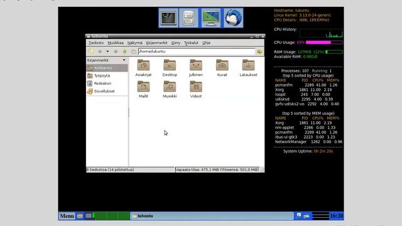This screenshot has width=402, height=226.
Task: Open the Ohje menu
Action: pyautogui.click(x=206, y=43)
